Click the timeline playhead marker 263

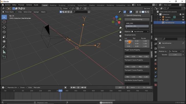coord(60,91)
